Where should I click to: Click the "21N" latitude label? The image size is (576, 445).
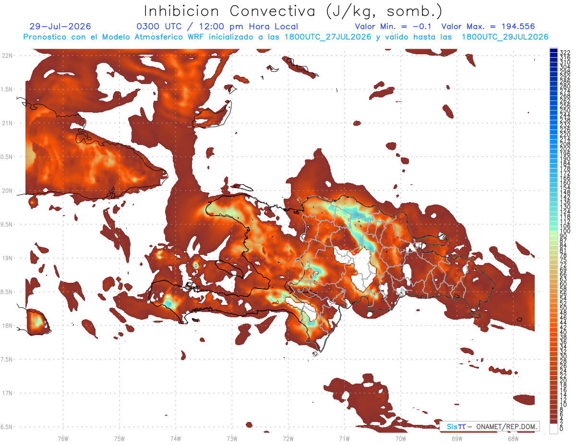click(7, 123)
